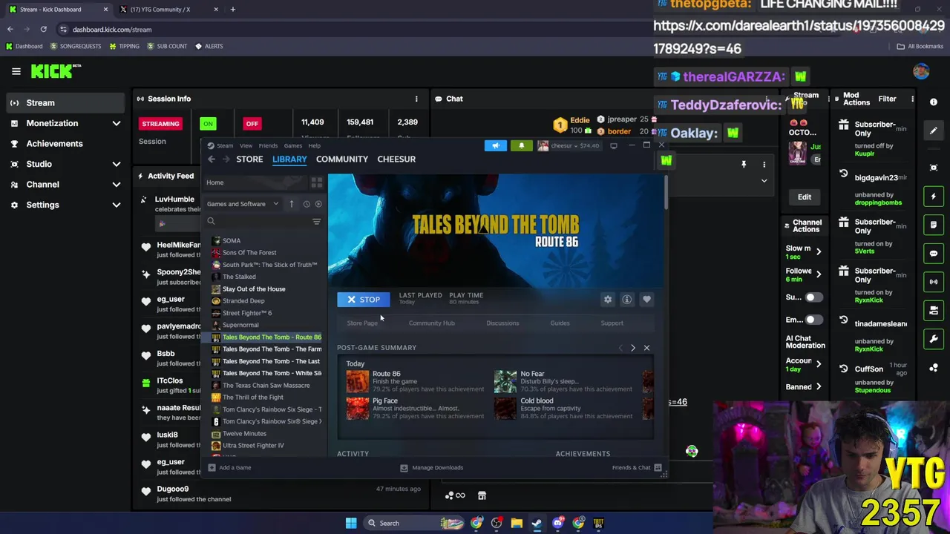This screenshot has width=950, height=534.
Task: Sort library by recent clock icon
Action: [306, 204]
